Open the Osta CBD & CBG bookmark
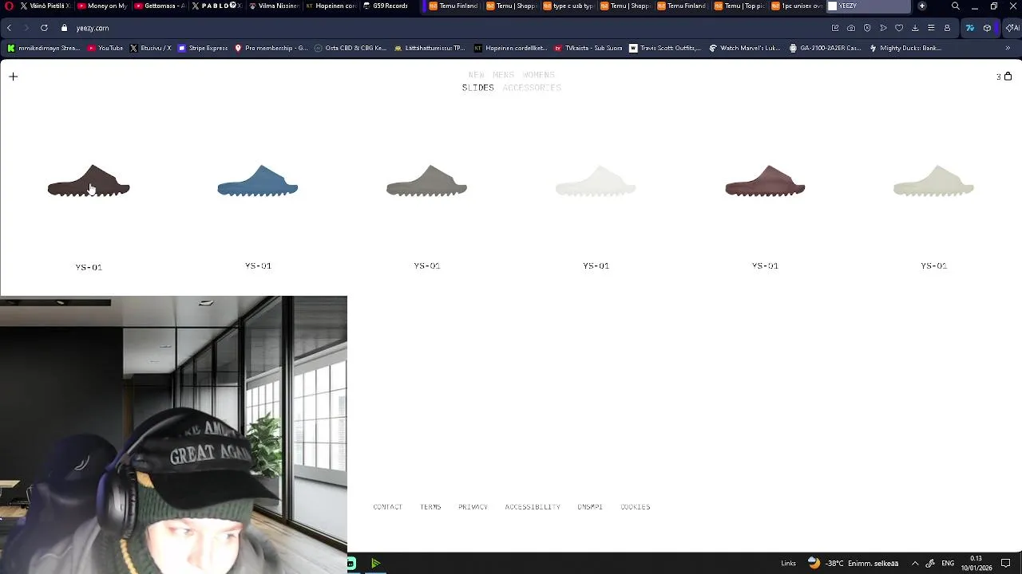 pos(351,48)
